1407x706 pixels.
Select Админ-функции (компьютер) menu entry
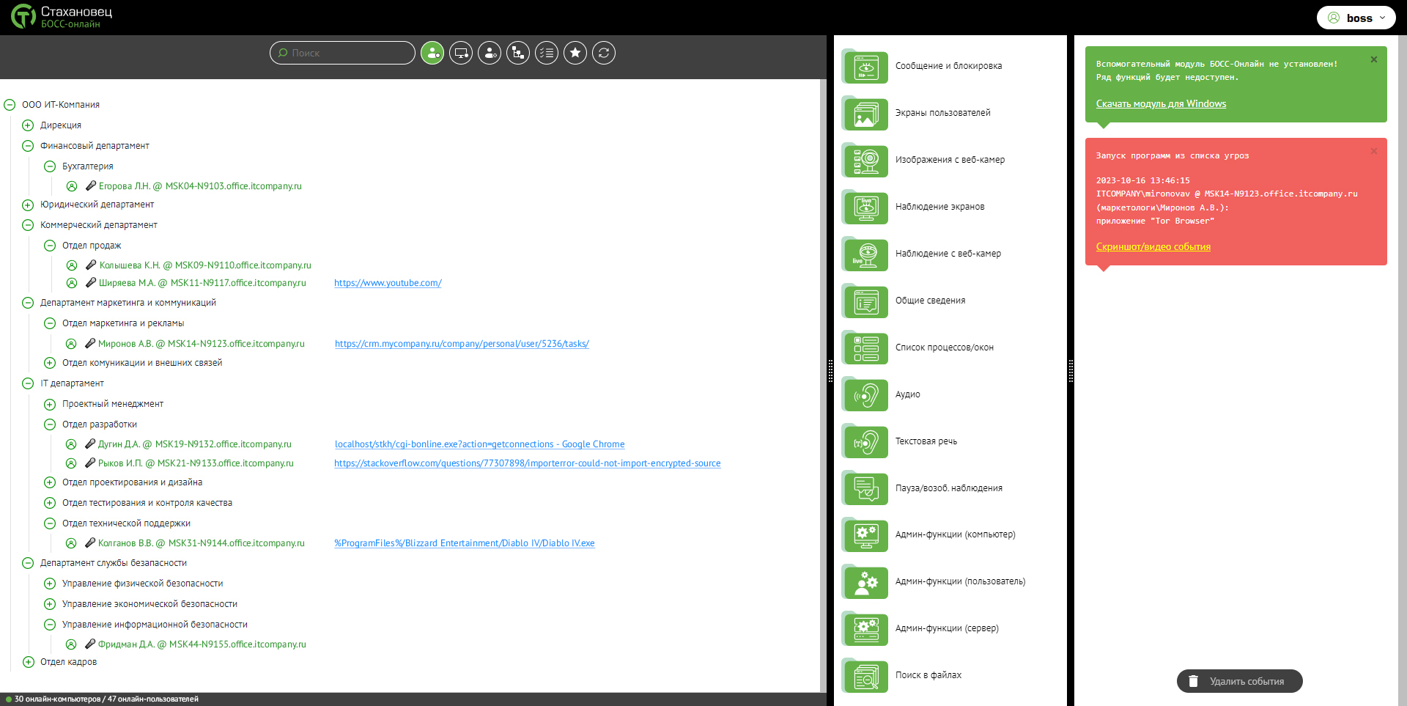[955, 534]
